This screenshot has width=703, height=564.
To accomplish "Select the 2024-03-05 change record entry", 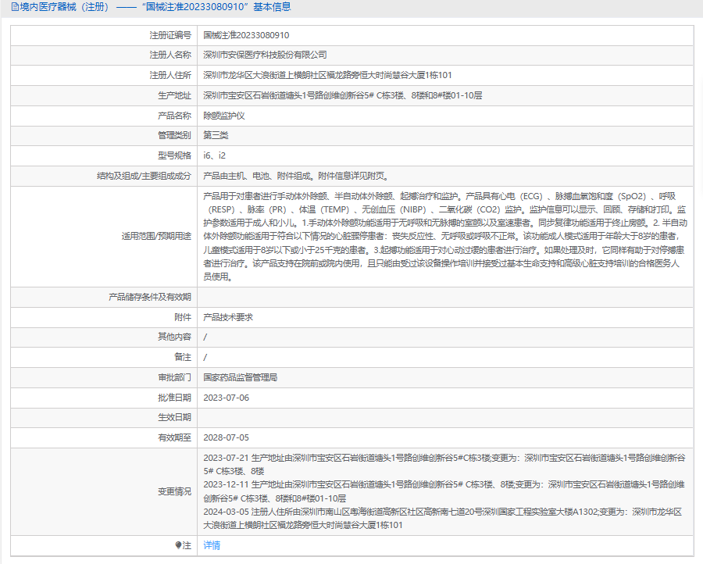I will click(x=443, y=518).
